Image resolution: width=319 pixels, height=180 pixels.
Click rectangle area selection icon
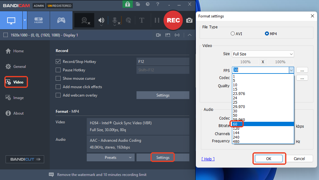click(6, 35)
